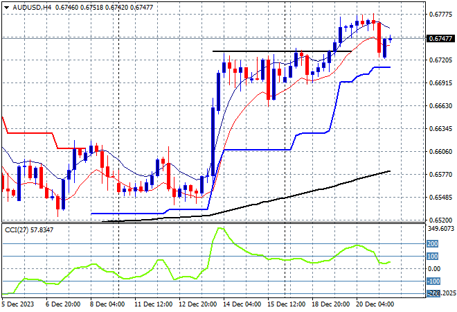Click the chart menu triangle beside AUDUSD,H4
457x312 pixels.
pos(7,8)
